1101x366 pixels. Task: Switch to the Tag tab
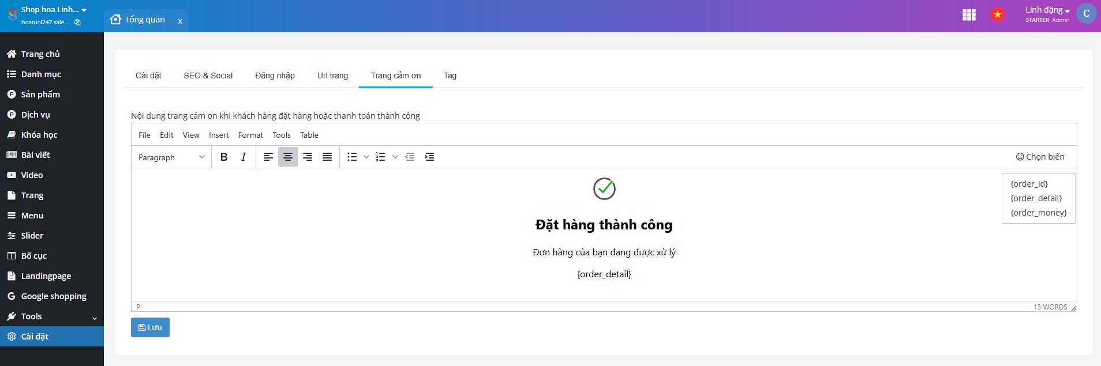coord(450,76)
